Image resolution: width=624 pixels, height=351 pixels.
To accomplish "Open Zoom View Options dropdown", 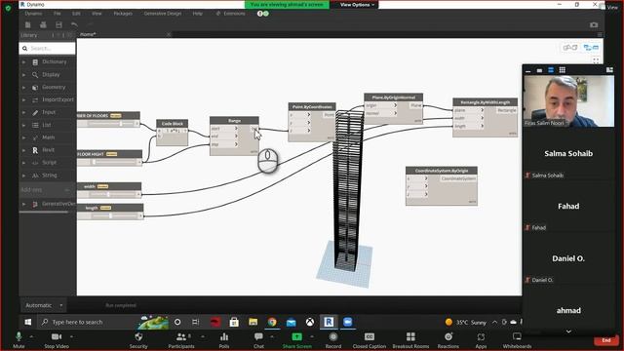I will (357, 5).
